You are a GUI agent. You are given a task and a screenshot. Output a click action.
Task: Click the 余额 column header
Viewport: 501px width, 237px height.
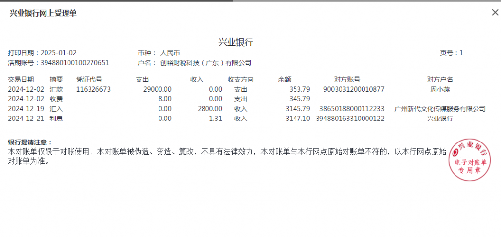(285, 80)
